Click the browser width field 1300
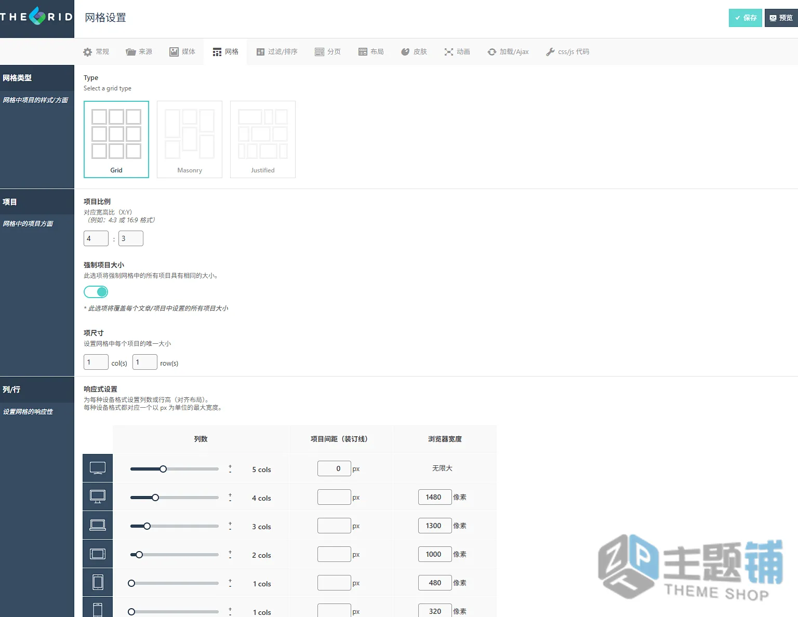798x617 pixels. coord(435,526)
